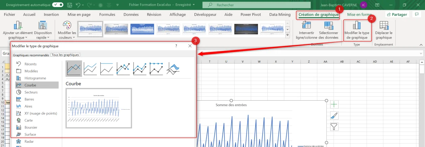Apply the dark black chart style
This screenshot has width=425, height=147.
pyautogui.click(x=246, y=29)
